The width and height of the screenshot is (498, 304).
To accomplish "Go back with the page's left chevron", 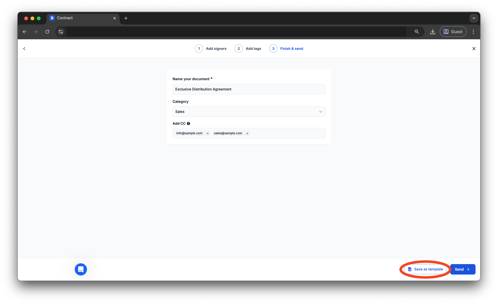I will (24, 48).
